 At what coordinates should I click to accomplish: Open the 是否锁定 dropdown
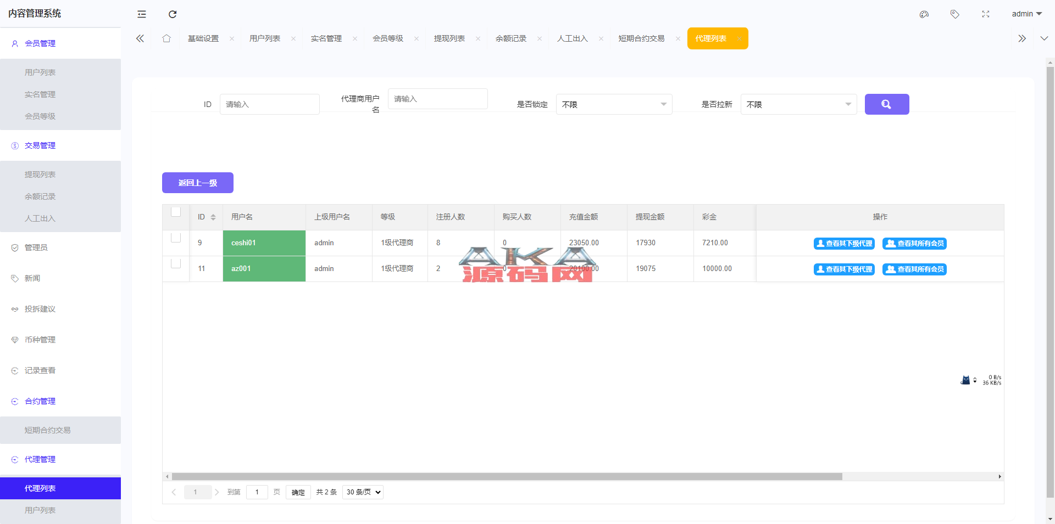point(614,104)
